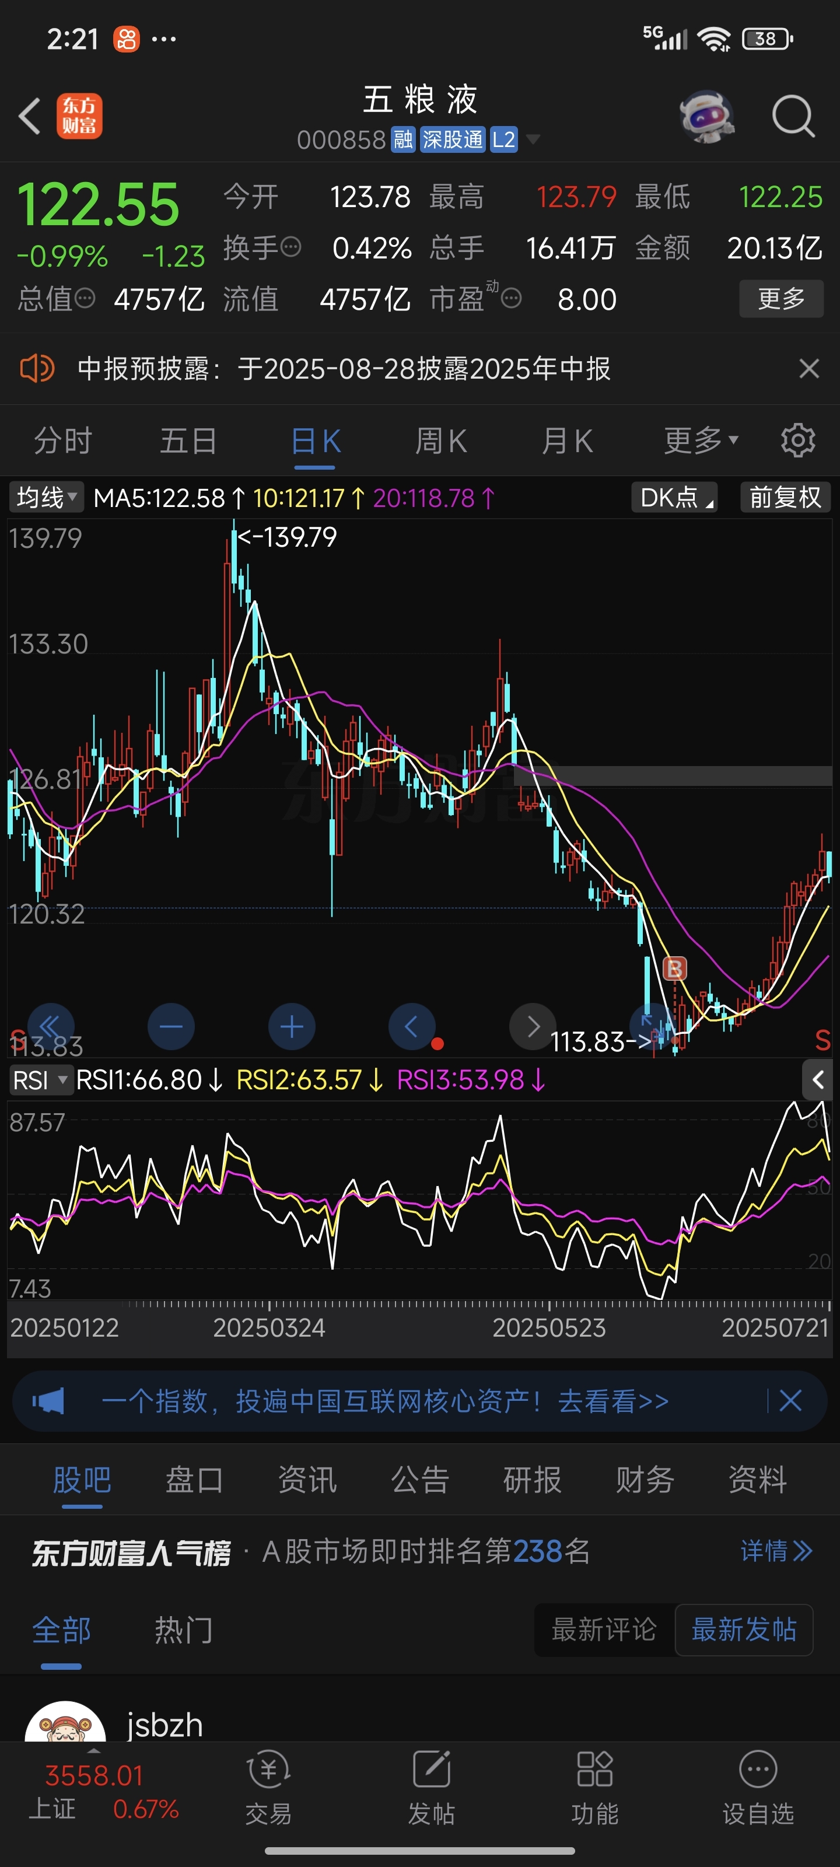This screenshot has width=840, height=1867.
Task: Tap the search magnifier icon
Action: [793, 116]
